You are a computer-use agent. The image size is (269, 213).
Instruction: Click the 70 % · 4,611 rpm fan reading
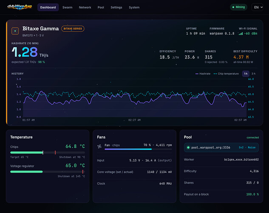tap(158, 145)
